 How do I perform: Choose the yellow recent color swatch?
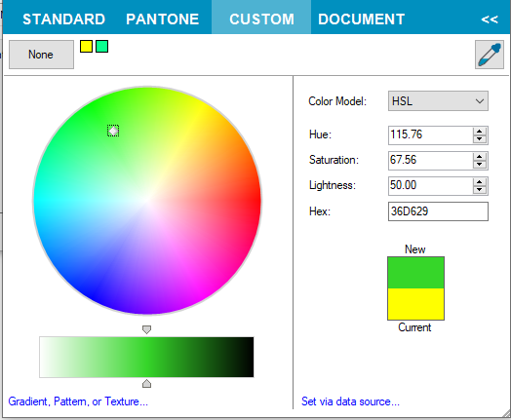coord(87,46)
